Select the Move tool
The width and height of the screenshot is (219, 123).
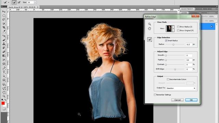[x=4, y=12]
